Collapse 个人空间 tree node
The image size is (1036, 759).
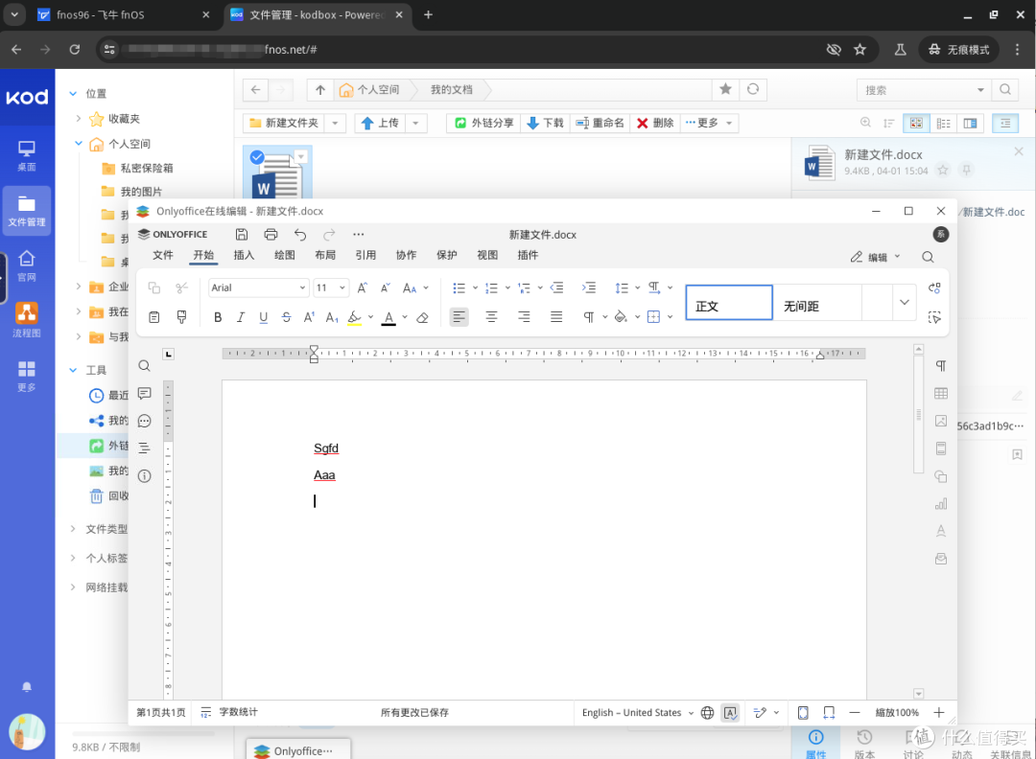[79, 144]
